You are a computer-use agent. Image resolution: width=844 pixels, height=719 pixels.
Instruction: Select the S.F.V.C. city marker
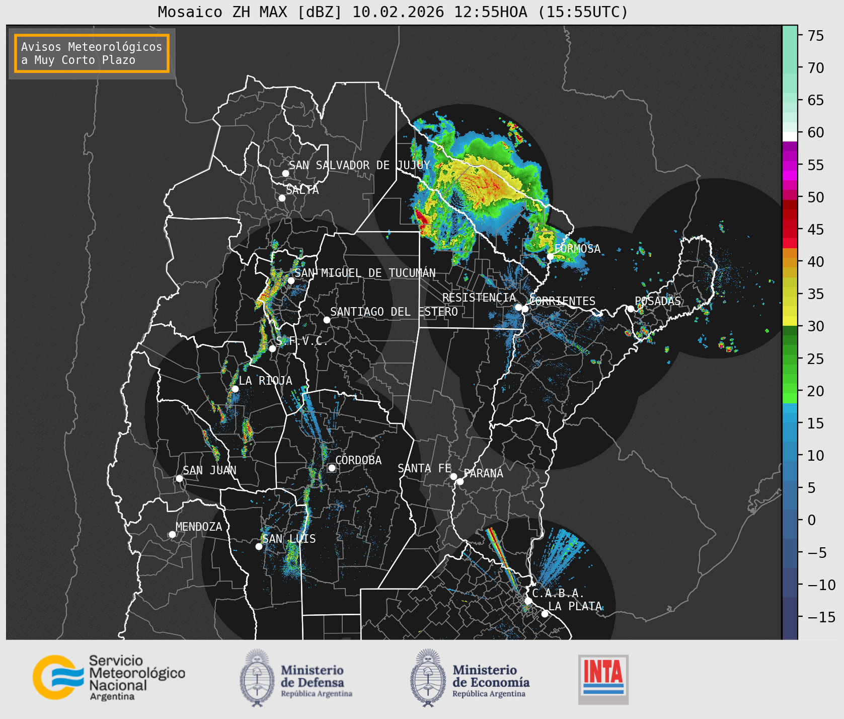coord(272,348)
